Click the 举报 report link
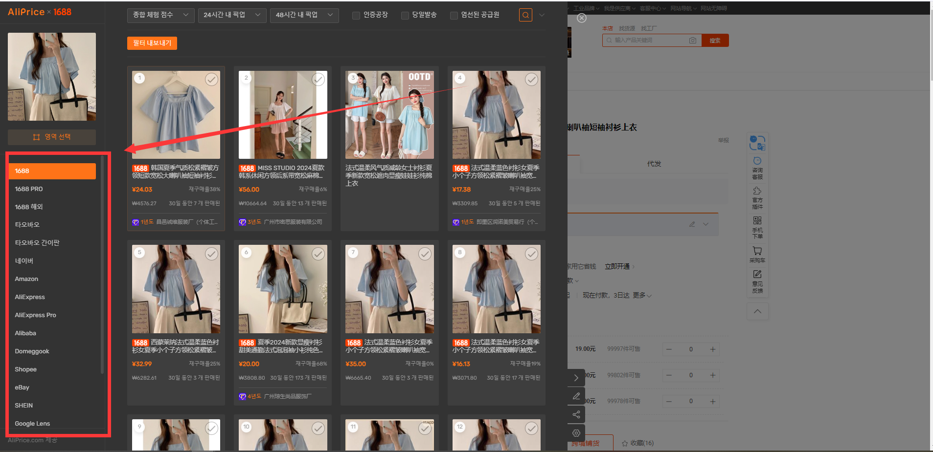Image resolution: width=933 pixels, height=452 pixels. click(724, 140)
